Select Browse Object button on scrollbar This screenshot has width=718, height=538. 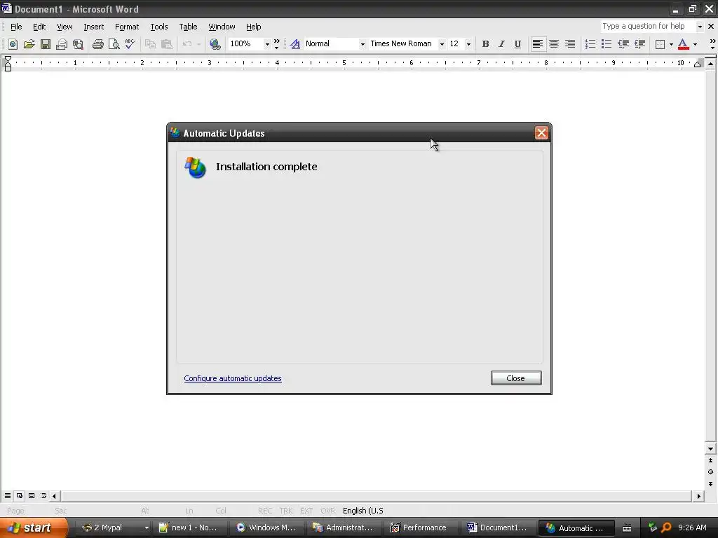coord(710,471)
